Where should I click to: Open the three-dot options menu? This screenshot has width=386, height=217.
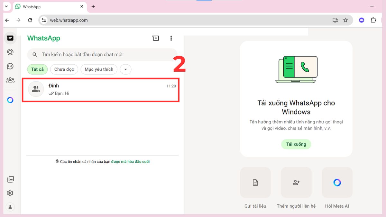pyautogui.click(x=171, y=38)
